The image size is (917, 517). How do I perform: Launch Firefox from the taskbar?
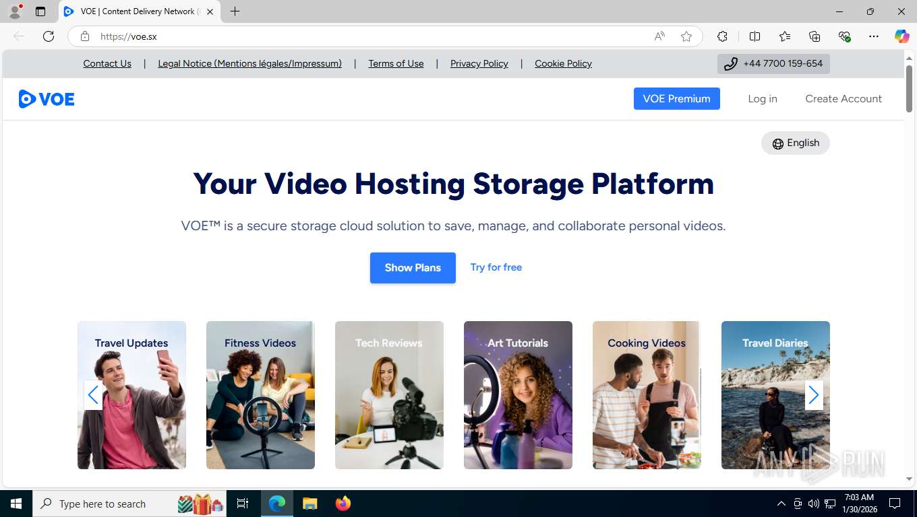tap(343, 504)
